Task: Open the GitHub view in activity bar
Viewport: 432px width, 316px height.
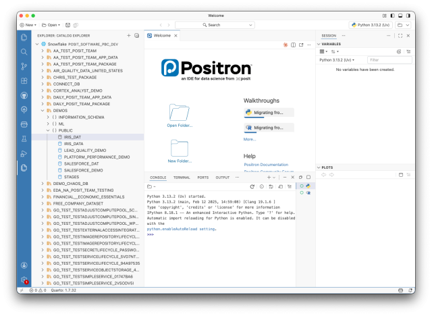Action: tap(24, 95)
